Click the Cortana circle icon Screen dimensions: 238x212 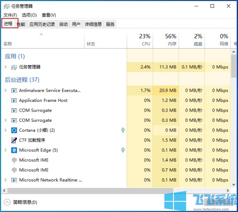[14, 130]
